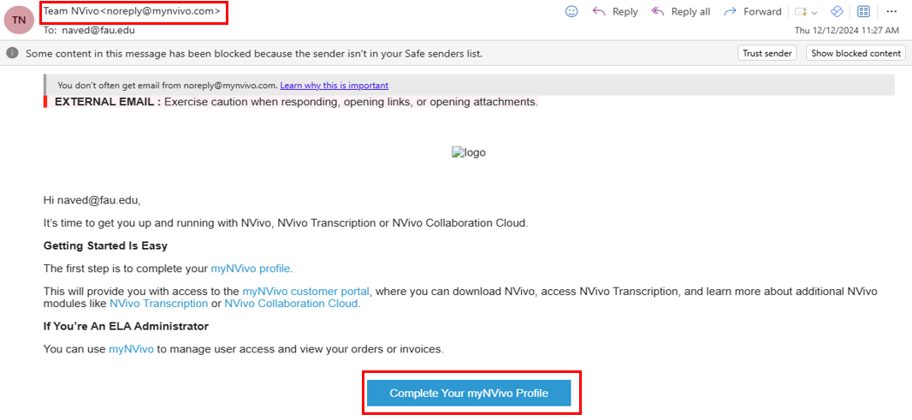Click the myNVivo link under ELA Administrator

point(131,350)
